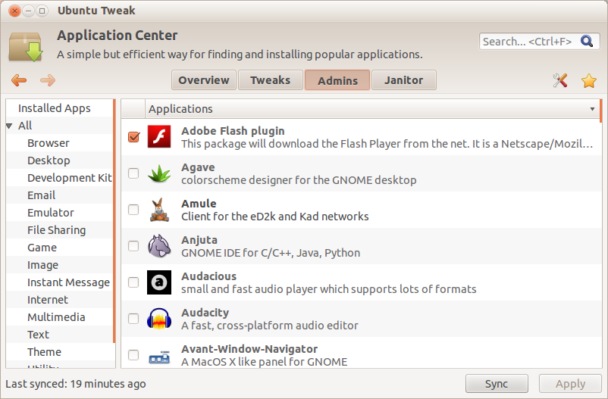Open the Applications column dropdown arrow
The height and width of the screenshot is (399, 608).
592,109
